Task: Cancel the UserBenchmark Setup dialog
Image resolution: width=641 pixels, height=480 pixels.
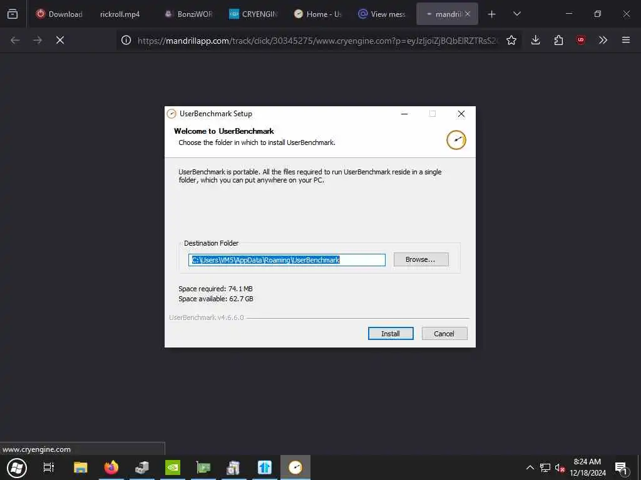Action: [444, 334]
